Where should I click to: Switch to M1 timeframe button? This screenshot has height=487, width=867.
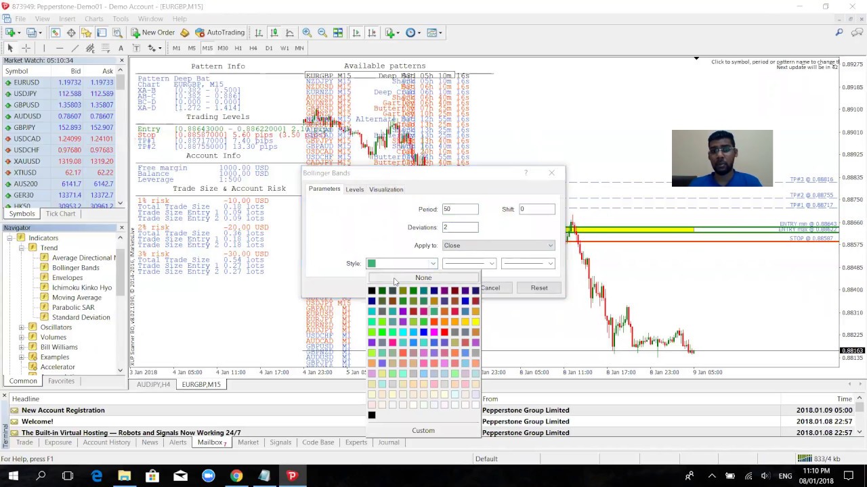pyautogui.click(x=176, y=48)
